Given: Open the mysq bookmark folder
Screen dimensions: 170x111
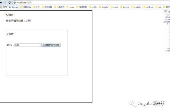Looking at the screenshot, I should (70, 7).
